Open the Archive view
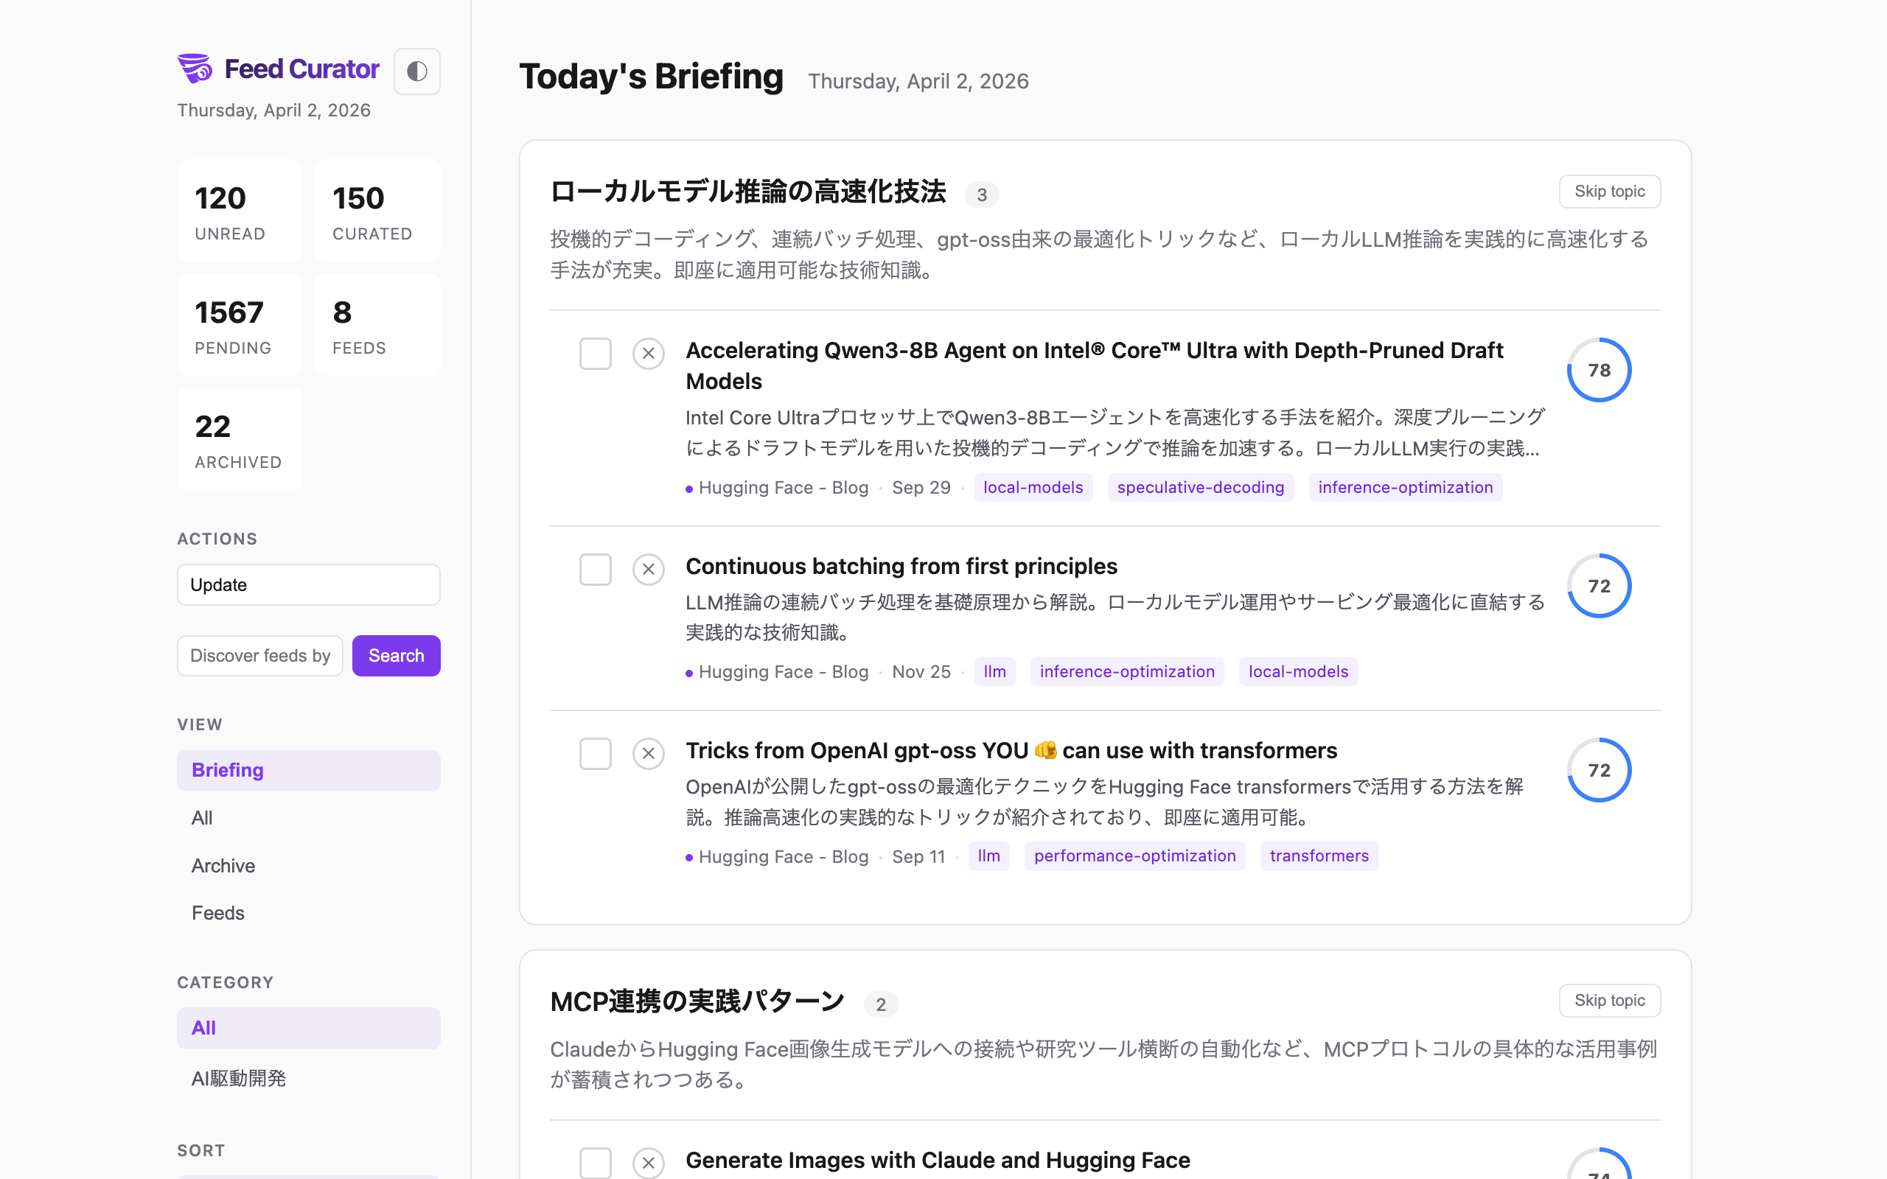This screenshot has width=1887, height=1179. tap(222, 866)
